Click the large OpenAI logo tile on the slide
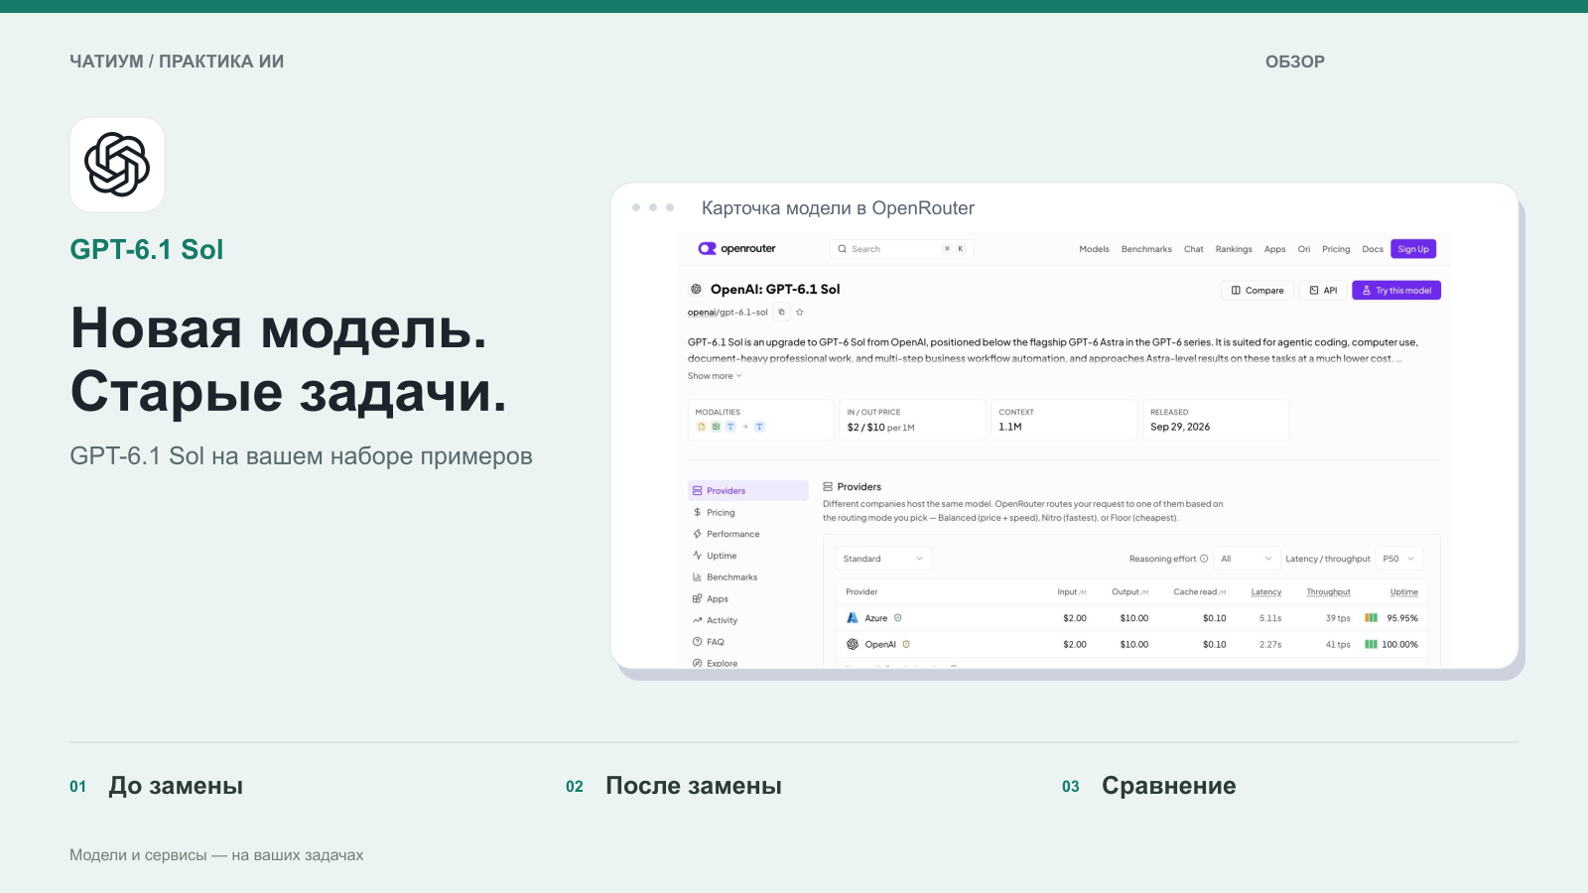Viewport: 1588px width, 893px height. point(117,165)
